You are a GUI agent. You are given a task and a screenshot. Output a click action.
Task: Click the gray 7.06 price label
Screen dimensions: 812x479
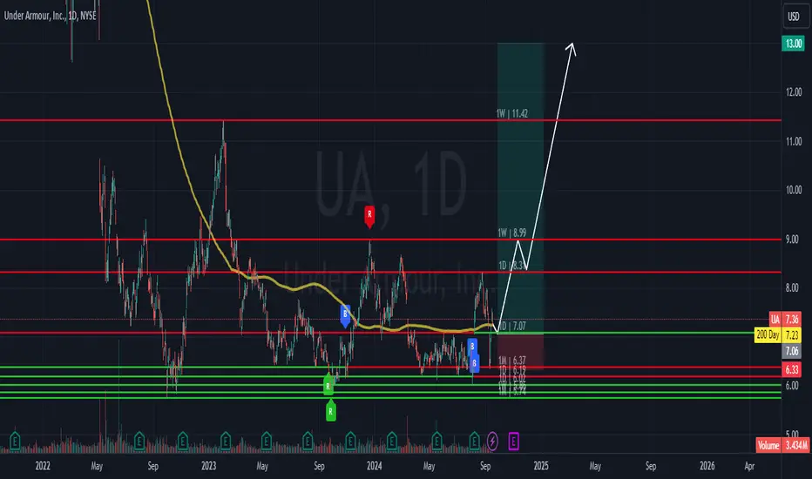tap(791, 351)
